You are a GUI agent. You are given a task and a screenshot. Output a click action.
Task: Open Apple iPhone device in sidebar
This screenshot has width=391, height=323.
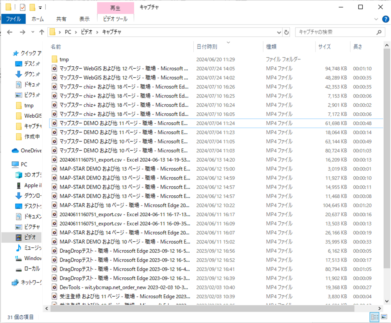coord(29,186)
